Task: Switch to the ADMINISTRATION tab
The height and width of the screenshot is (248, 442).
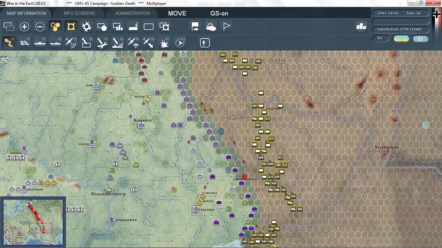Action: [132, 13]
